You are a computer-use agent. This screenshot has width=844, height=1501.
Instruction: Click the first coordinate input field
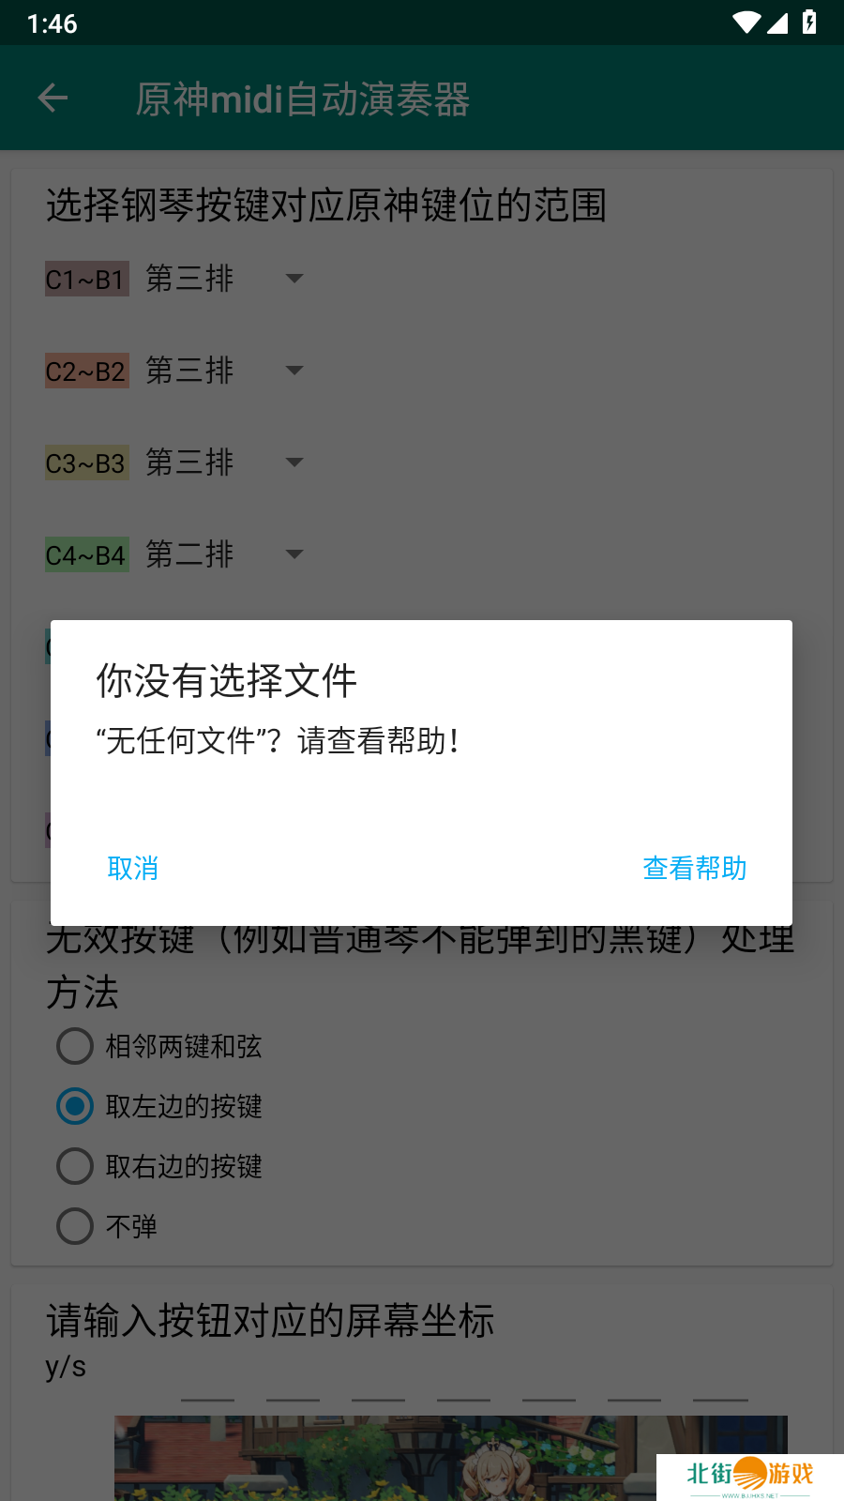click(207, 1387)
